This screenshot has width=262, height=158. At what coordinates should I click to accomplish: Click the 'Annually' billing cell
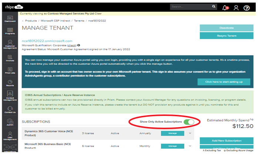pos(145,133)
